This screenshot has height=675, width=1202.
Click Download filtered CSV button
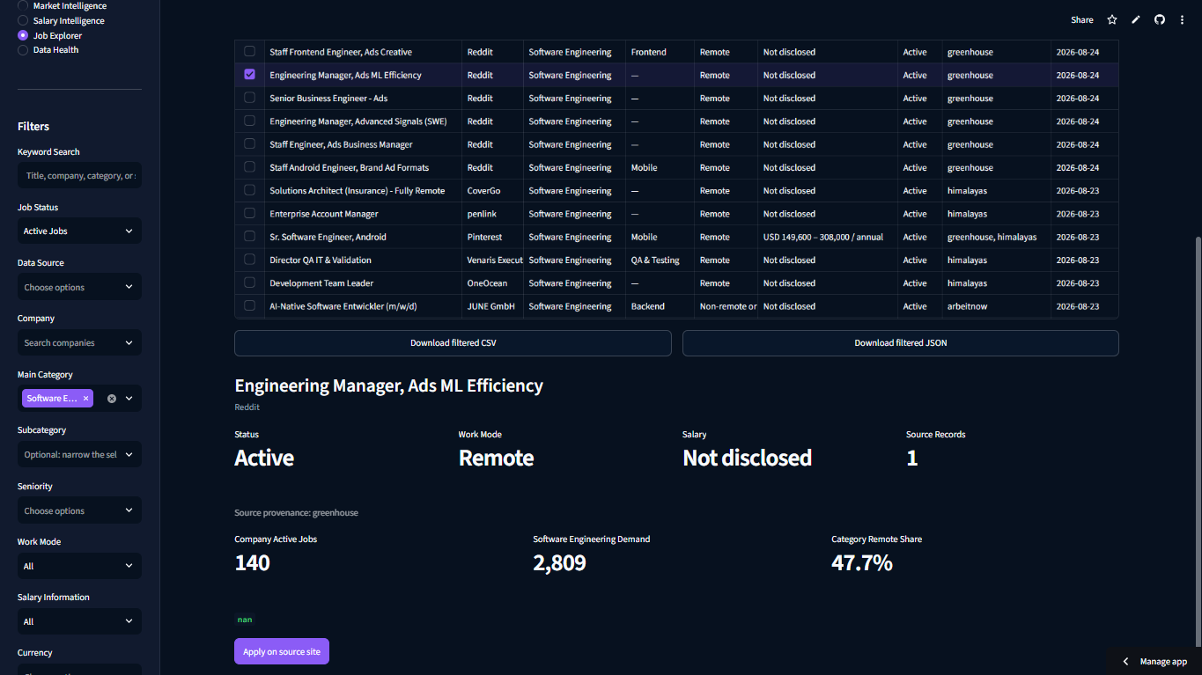point(453,343)
